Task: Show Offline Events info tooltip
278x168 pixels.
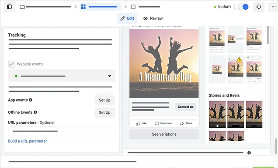Action: (35, 112)
